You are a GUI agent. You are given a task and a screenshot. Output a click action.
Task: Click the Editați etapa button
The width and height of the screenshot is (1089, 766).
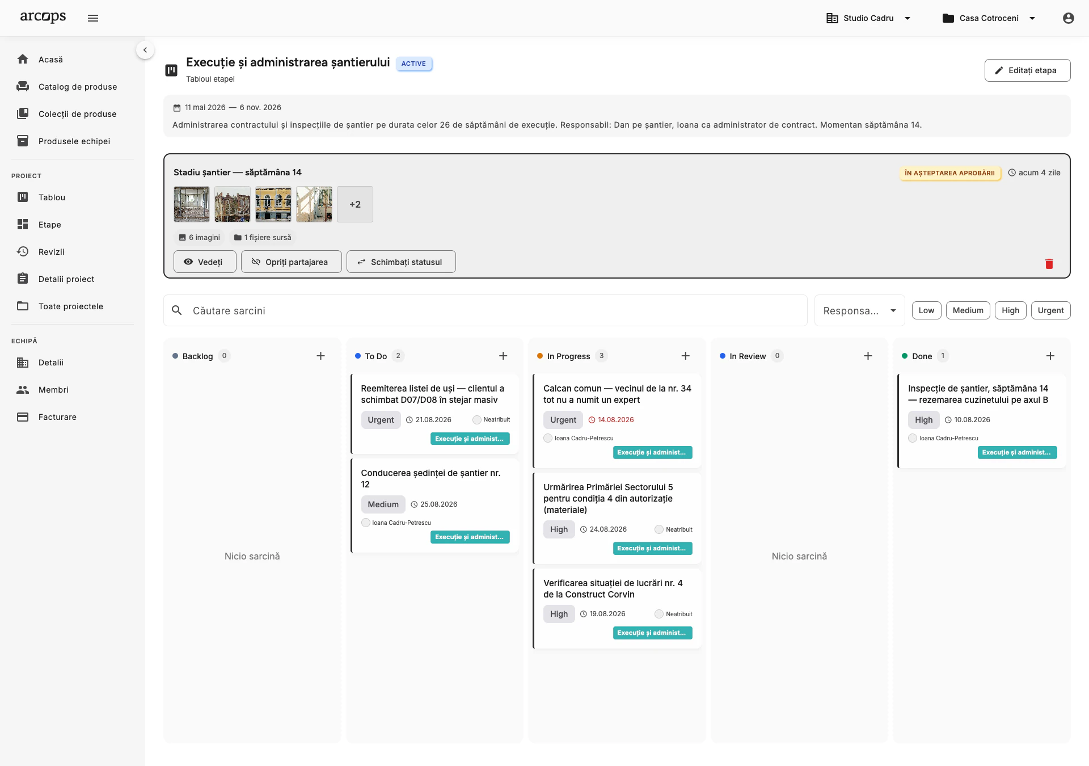[x=1027, y=70]
